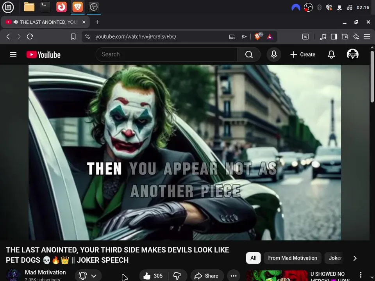Open the YouTube guide menu

tap(13, 55)
